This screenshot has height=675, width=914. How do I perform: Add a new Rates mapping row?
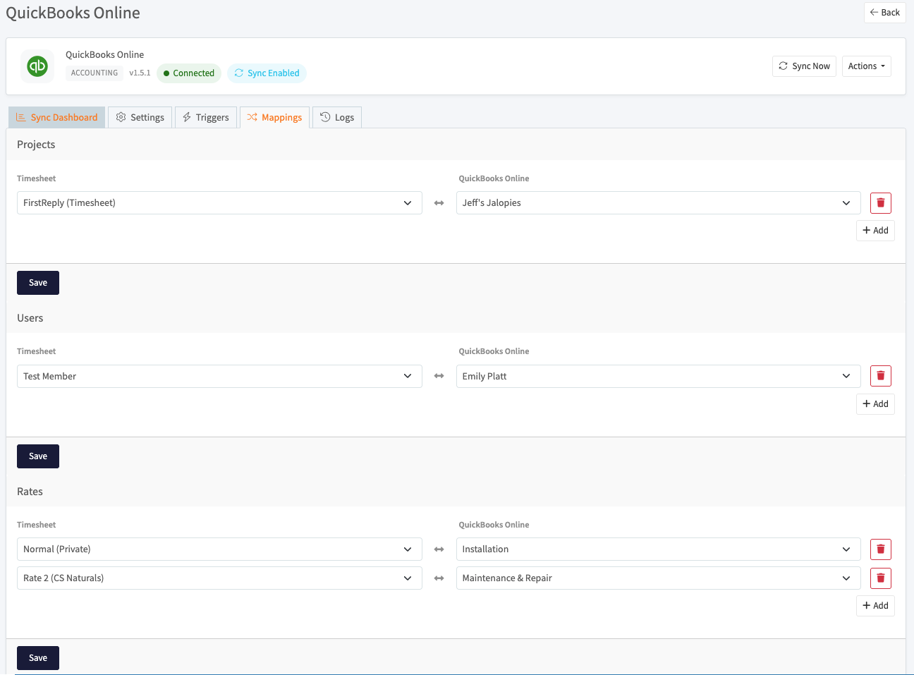[875, 606]
